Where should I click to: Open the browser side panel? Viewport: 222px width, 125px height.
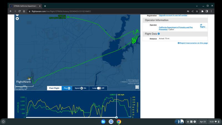tap(207, 11)
